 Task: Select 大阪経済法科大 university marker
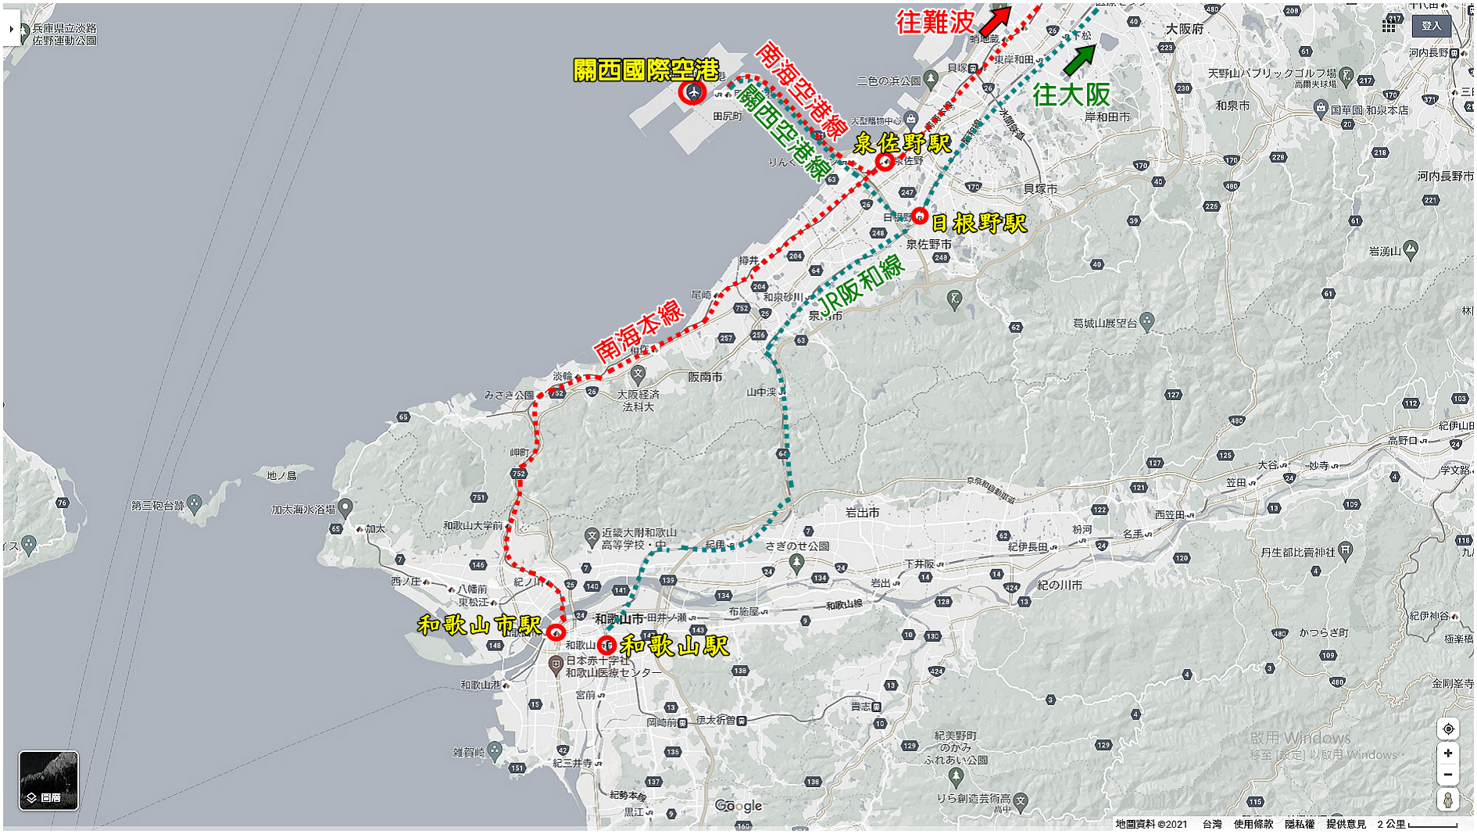638,374
